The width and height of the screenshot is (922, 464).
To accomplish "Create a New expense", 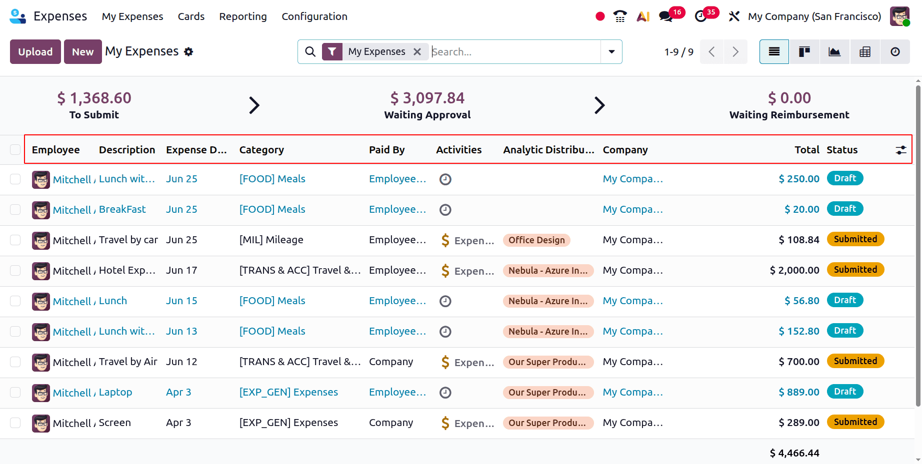I will point(83,51).
